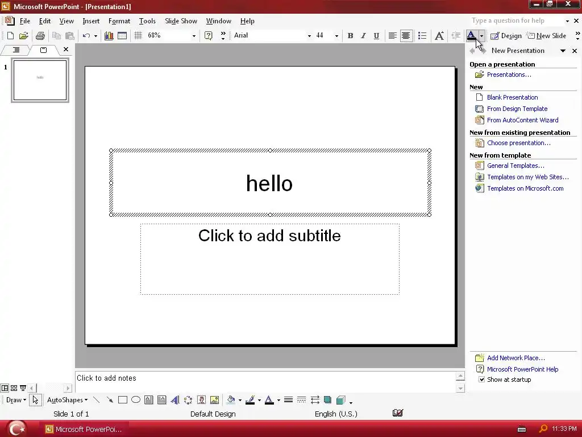This screenshot has height=437, width=582.
Task: Click Templates on Microsoft.com link
Action: 525,188
